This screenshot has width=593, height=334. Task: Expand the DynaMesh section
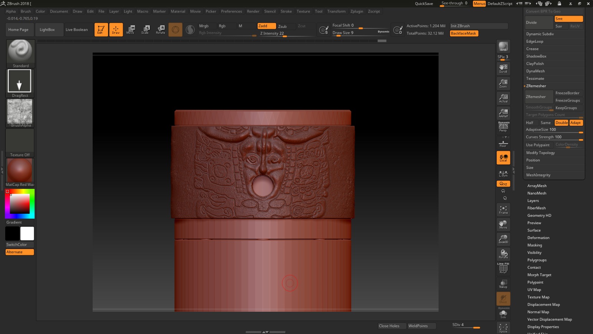coord(535,71)
